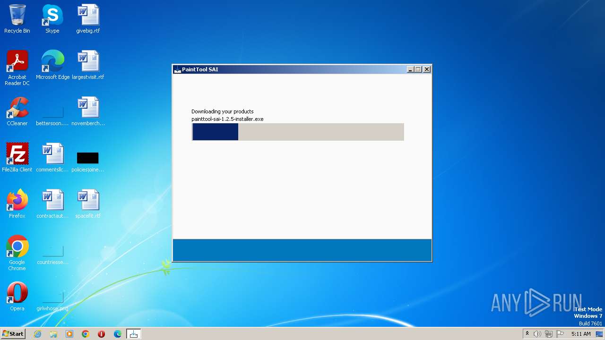Select the novemberch document icon
The width and height of the screenshot is (605, 340).
tap(88, 111)
